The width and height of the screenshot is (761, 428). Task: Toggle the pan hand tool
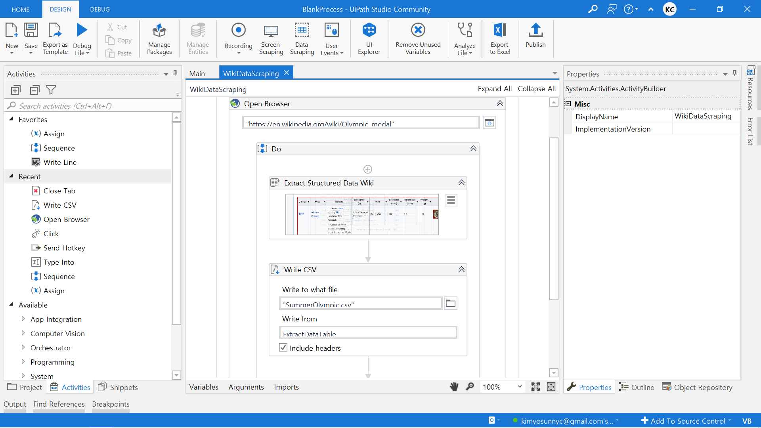click(454, 387)
